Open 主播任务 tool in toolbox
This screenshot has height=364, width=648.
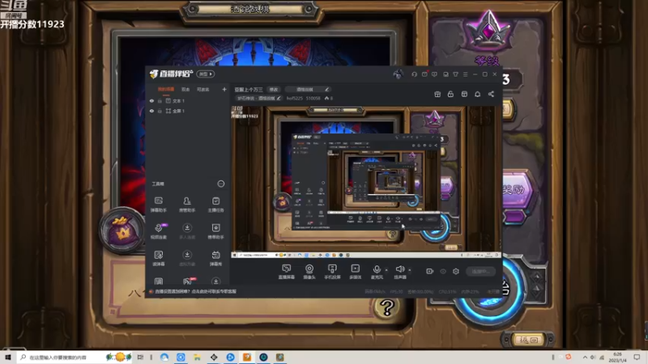click(x=215, y=205)
